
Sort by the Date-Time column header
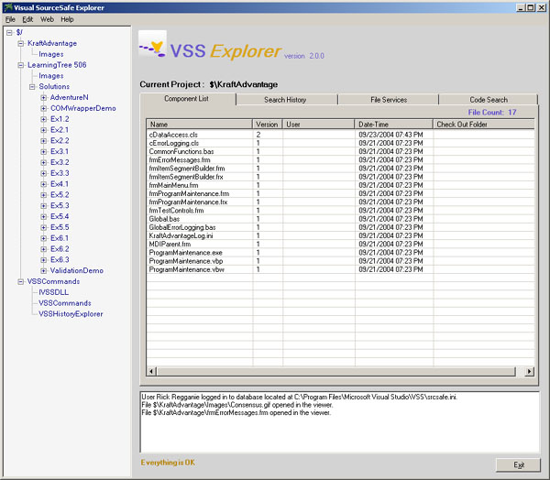click(x=393, y=125)
